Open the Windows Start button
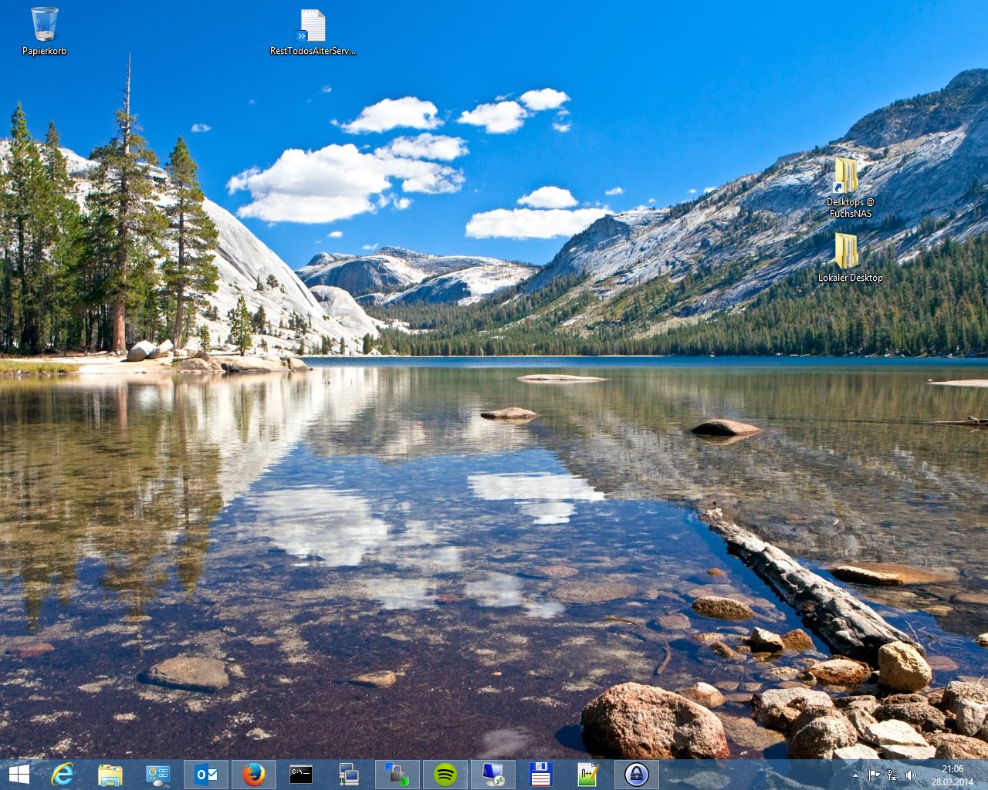 click(x=19, y=775)
